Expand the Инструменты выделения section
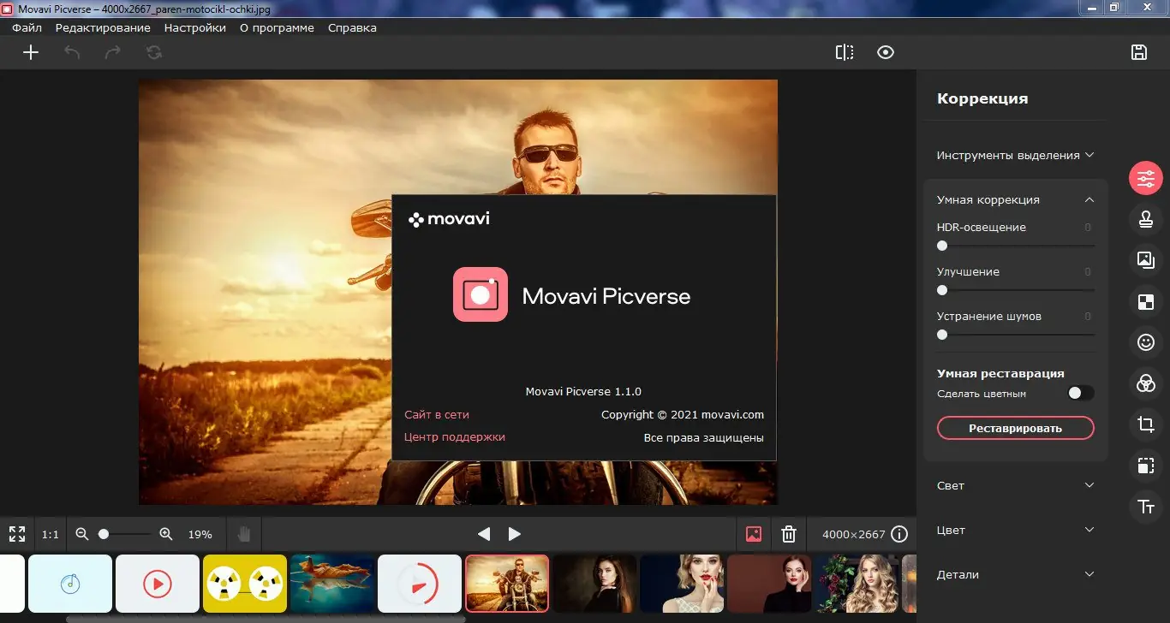The width and height of the screenshot is (1170, 623). pyautogui.click(x=1016, y=156)
